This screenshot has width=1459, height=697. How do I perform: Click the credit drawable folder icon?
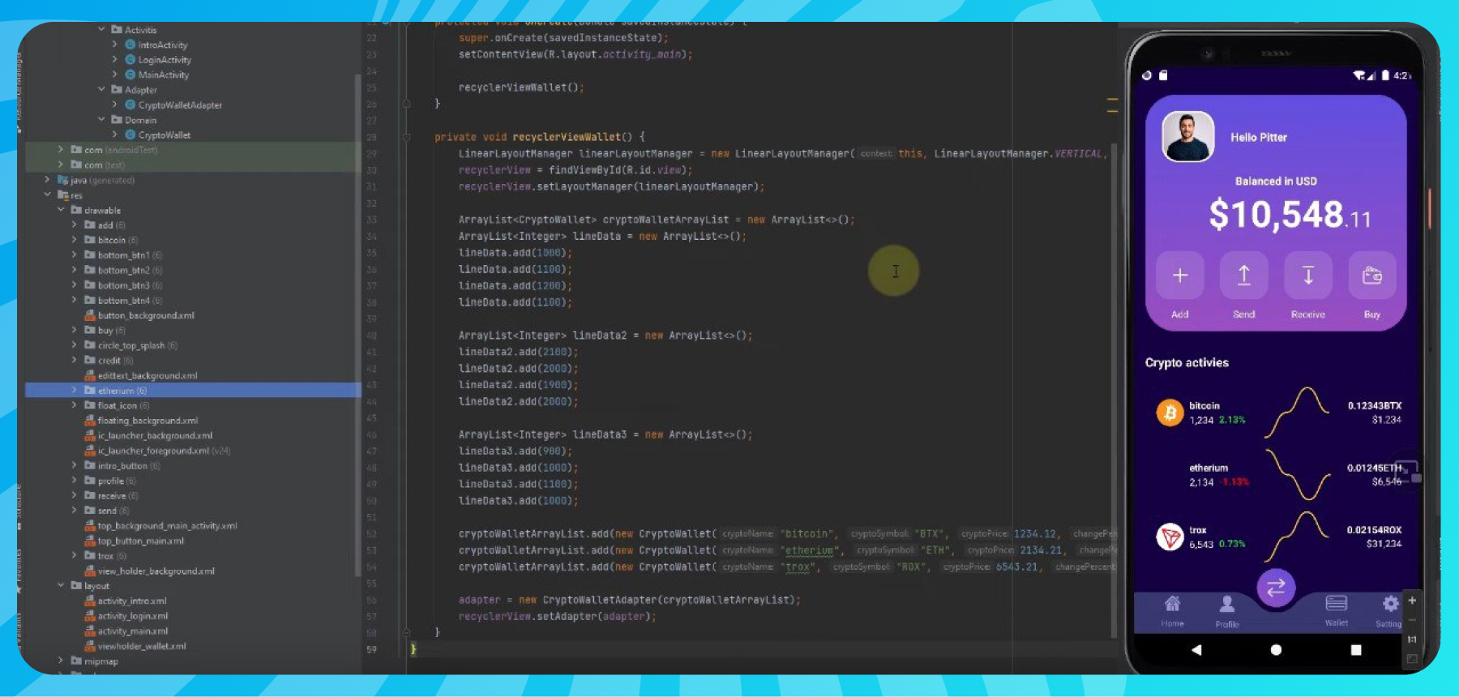pyautogui.click(x=90, y=360)
